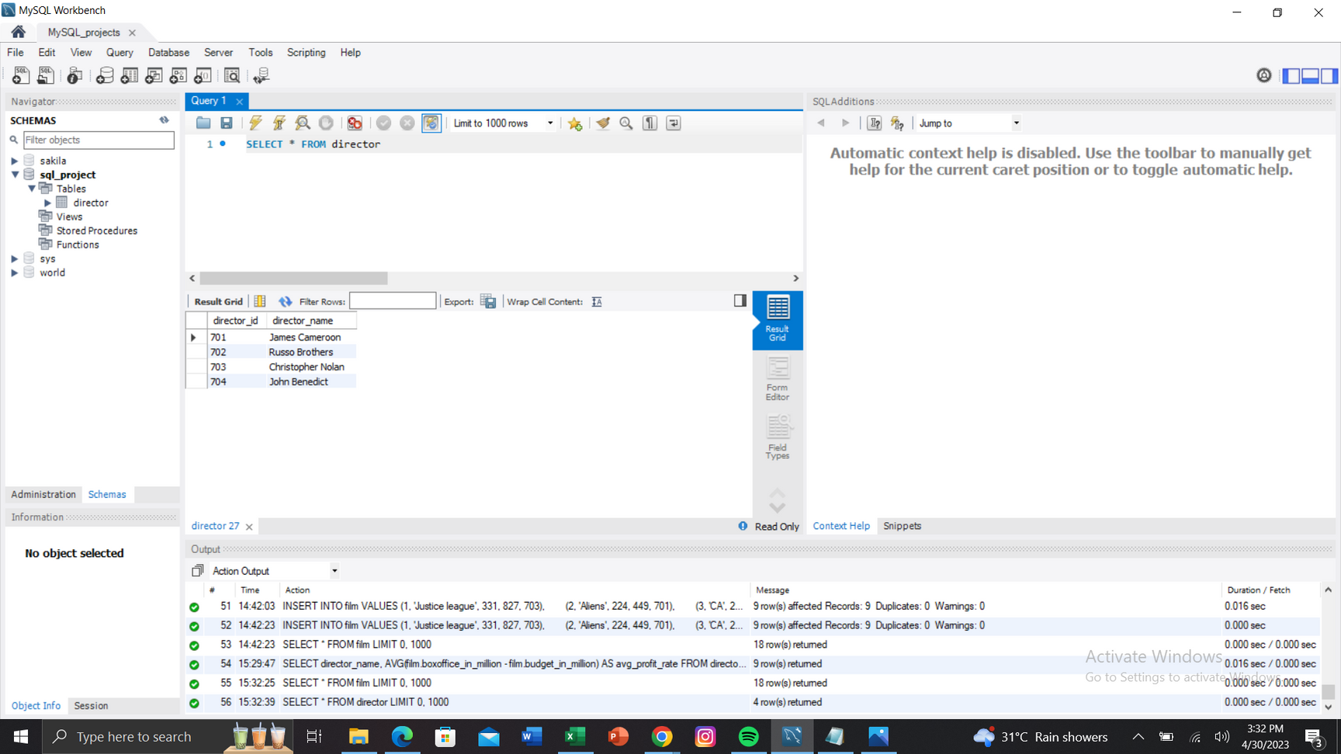Screen dimensions: 1341x754
Task: Create a new view icon
Action: click(154, 75)
